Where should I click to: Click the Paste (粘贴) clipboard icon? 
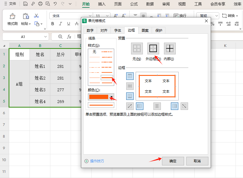[26, 16]
